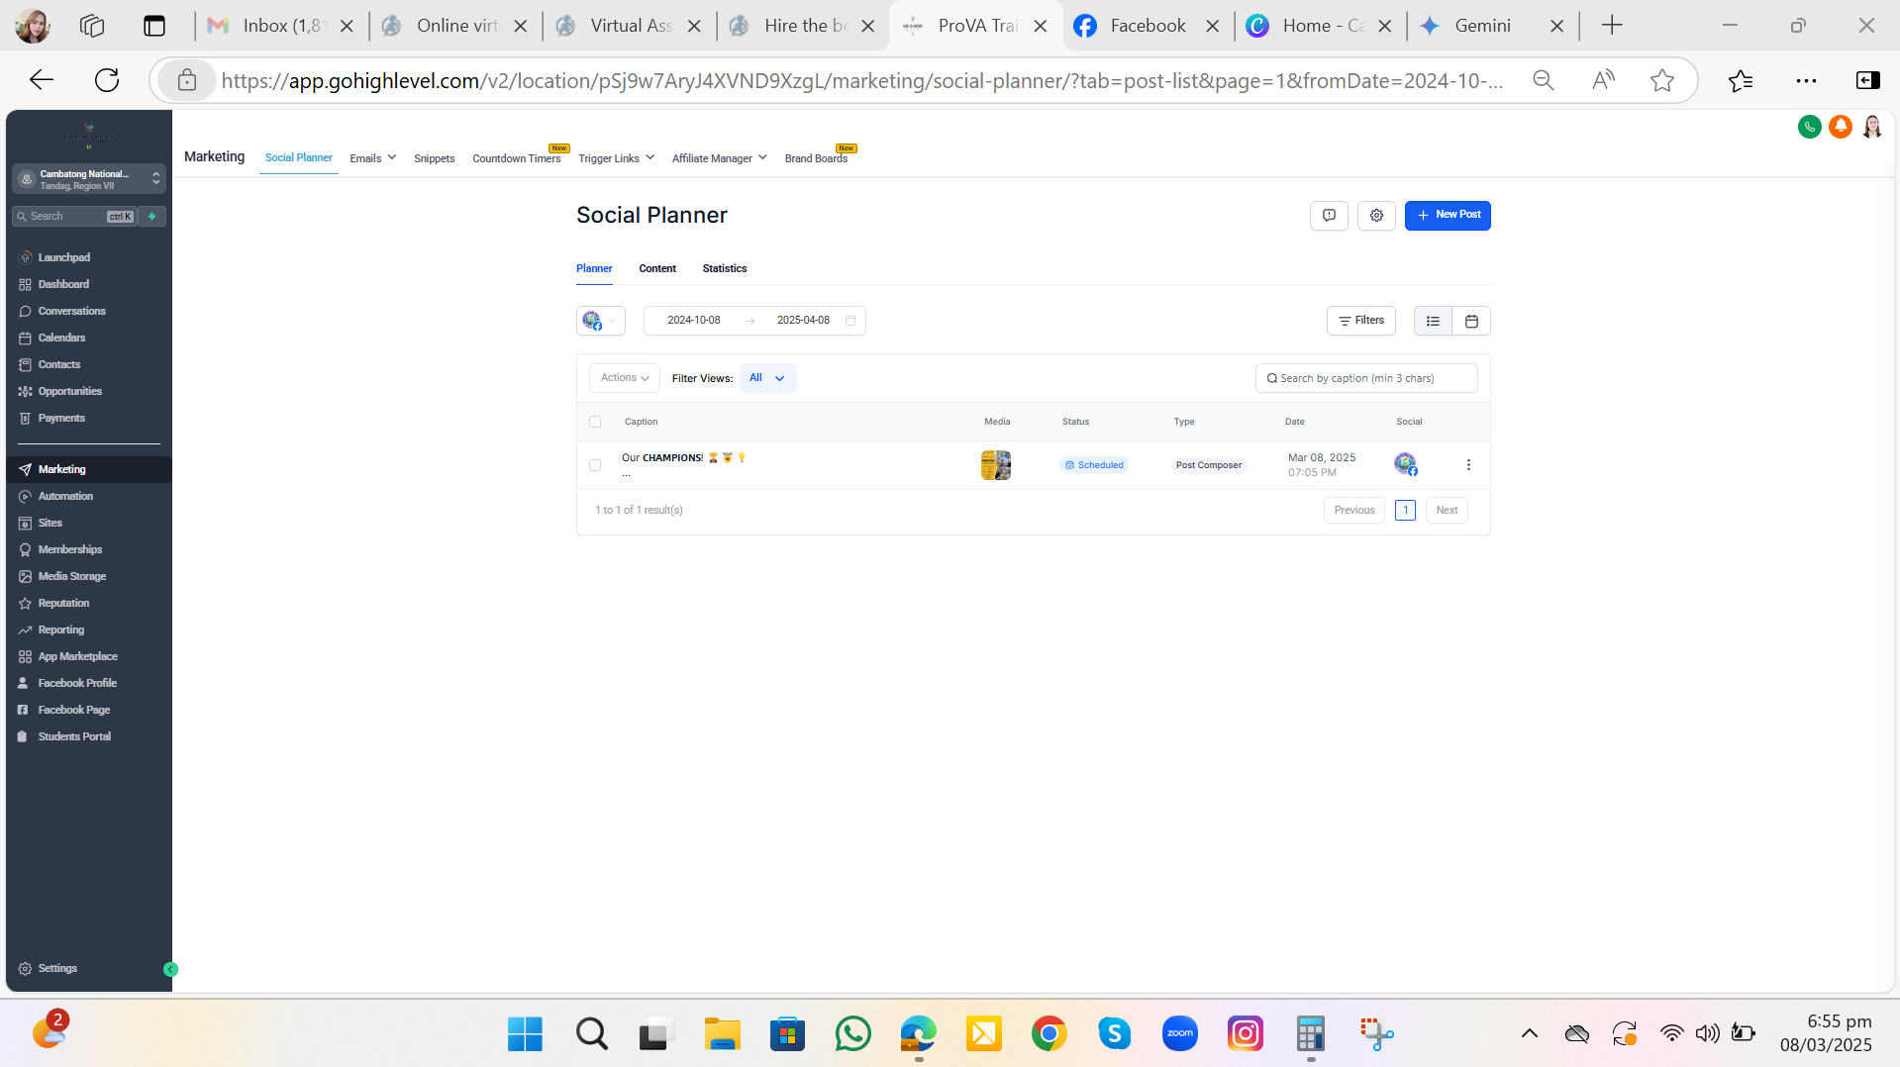Open three-dot menu for Our CHAMPIONS post
The width and height of the screenshot is (1900, 1067).
1468,465
